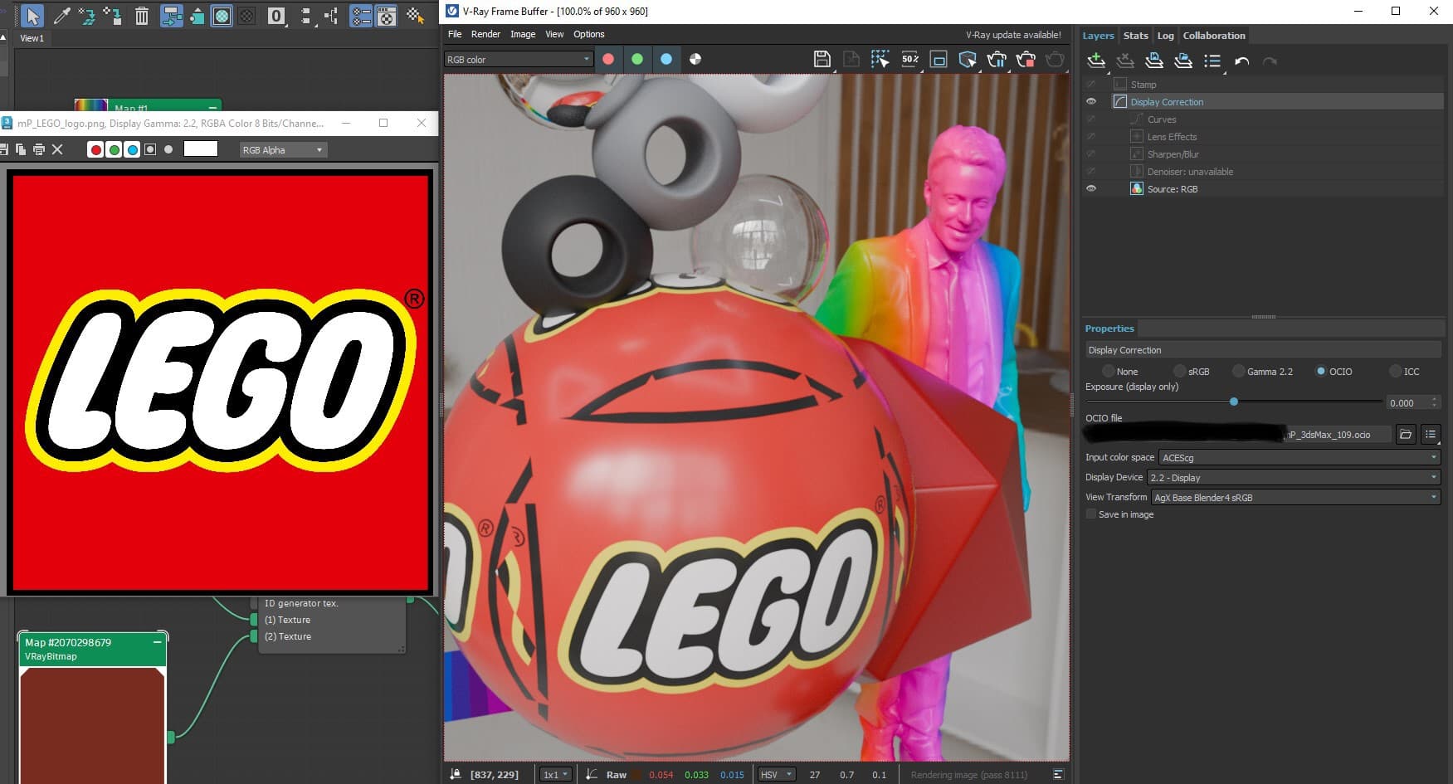Pick the eyedropper tool in material editor toolbar
The image size is (1453, 784).
tap(61, 16)
